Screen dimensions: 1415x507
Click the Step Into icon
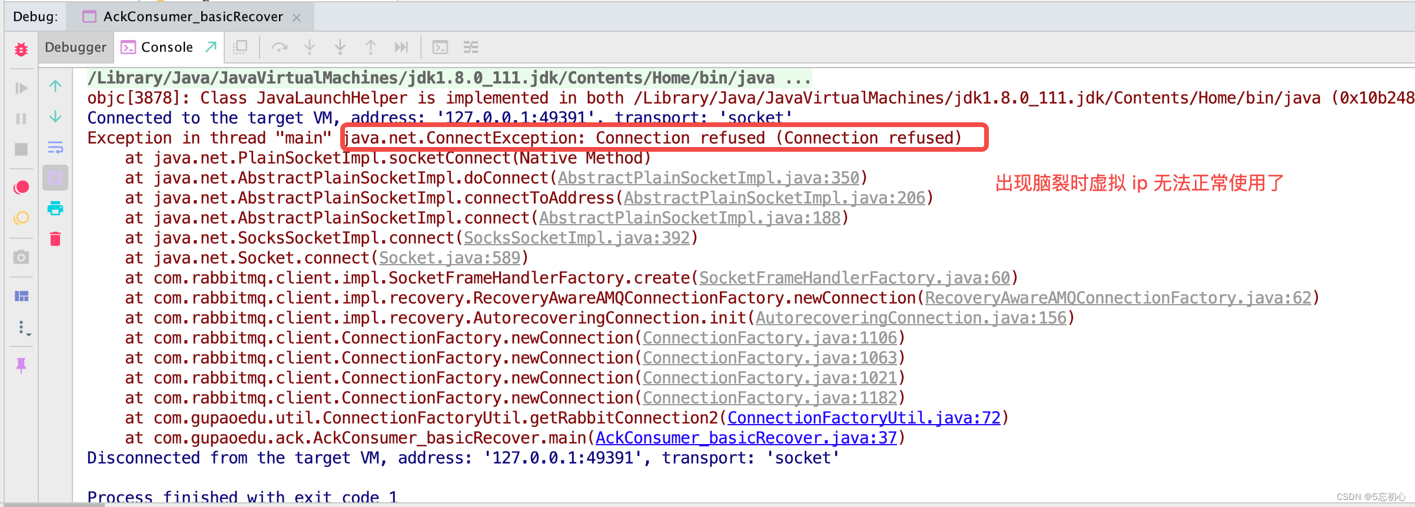[x=310, y=47]
